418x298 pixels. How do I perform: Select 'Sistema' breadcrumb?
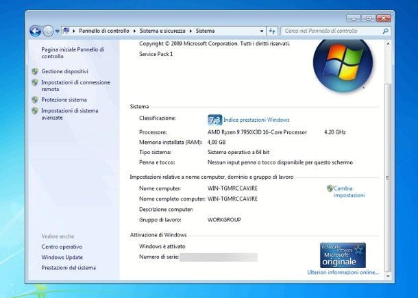(x=205, y=31)
